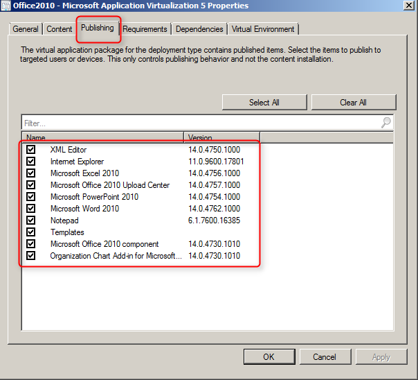This screenshot has width=418, height=380.
Task: Open the Content tab
Action: pyautogui.click(x=60, y=29)
